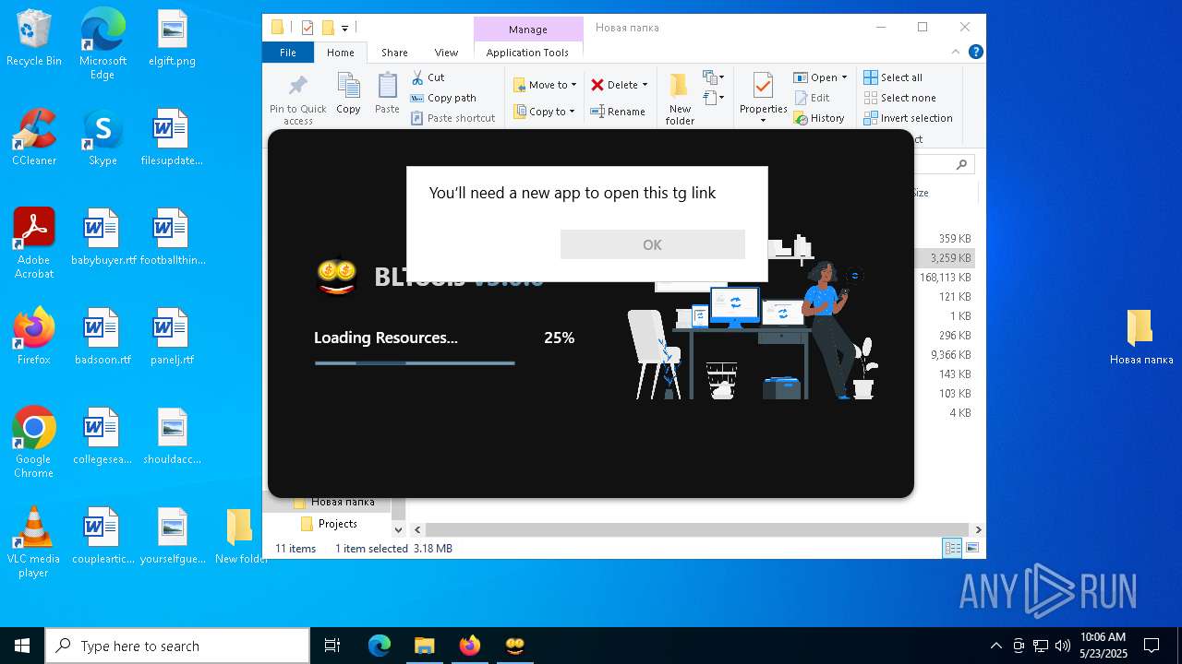The height and width of the screenshot is (664, 1182).
Task: Open the Windows Start menu
Action: pos(22,646)
